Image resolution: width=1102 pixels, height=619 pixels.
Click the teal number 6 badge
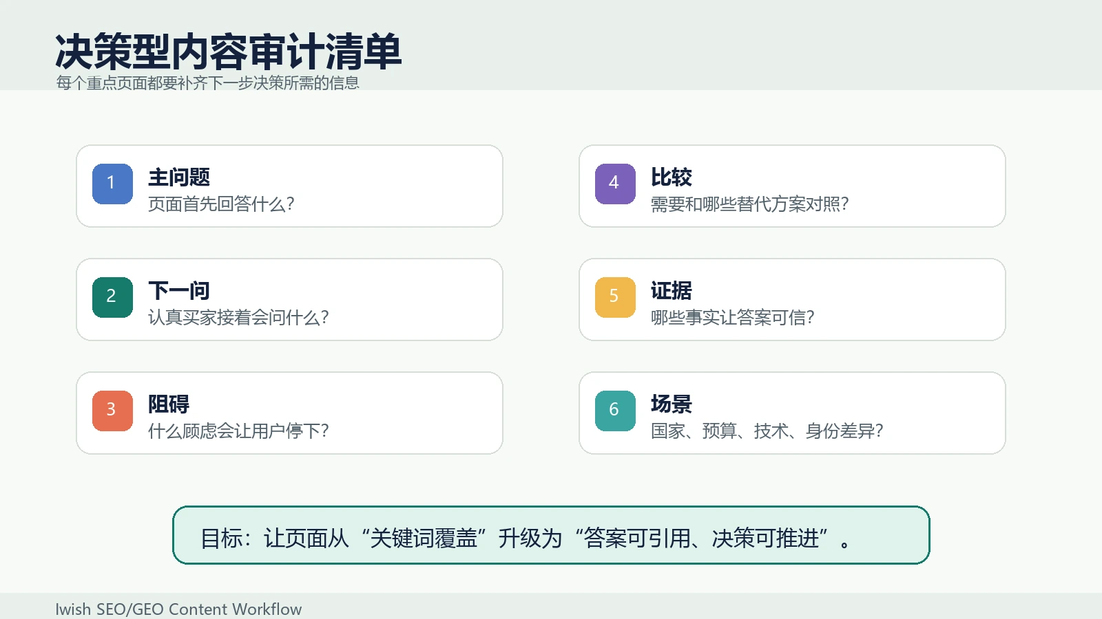point(615,411)
